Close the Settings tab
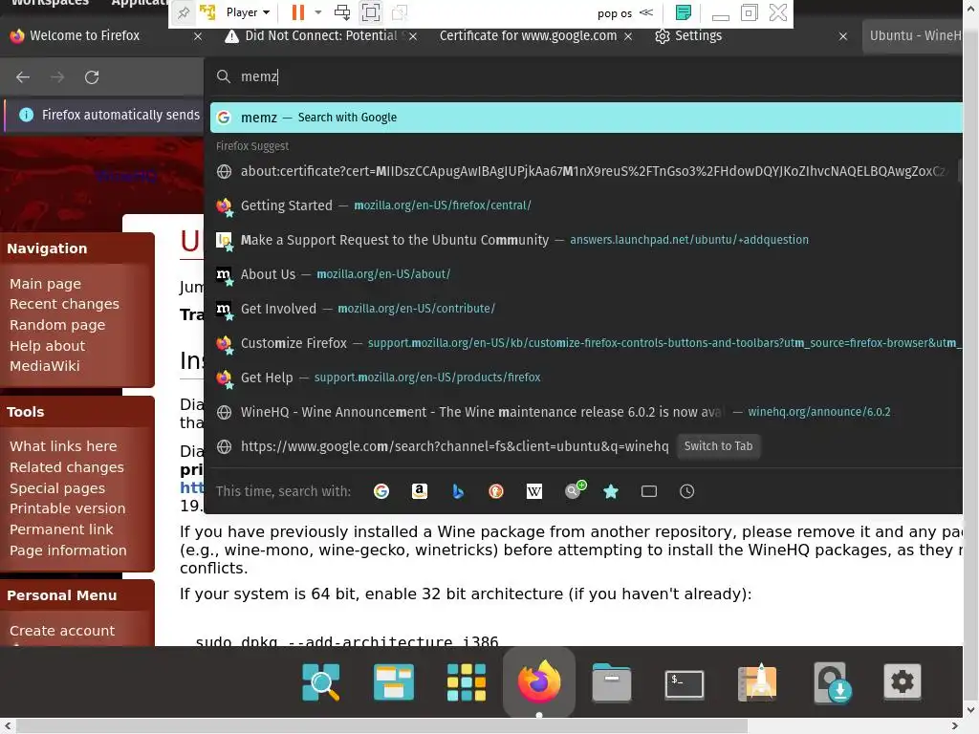The height and width of the screenshot is (734, 979). [843, 36]
